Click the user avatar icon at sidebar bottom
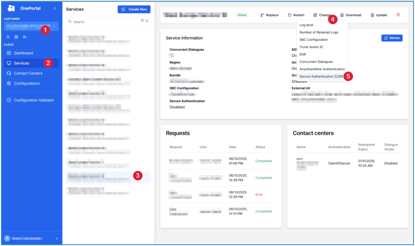Image resolution: width=415 pixels, height=246 pixels. 7,238
